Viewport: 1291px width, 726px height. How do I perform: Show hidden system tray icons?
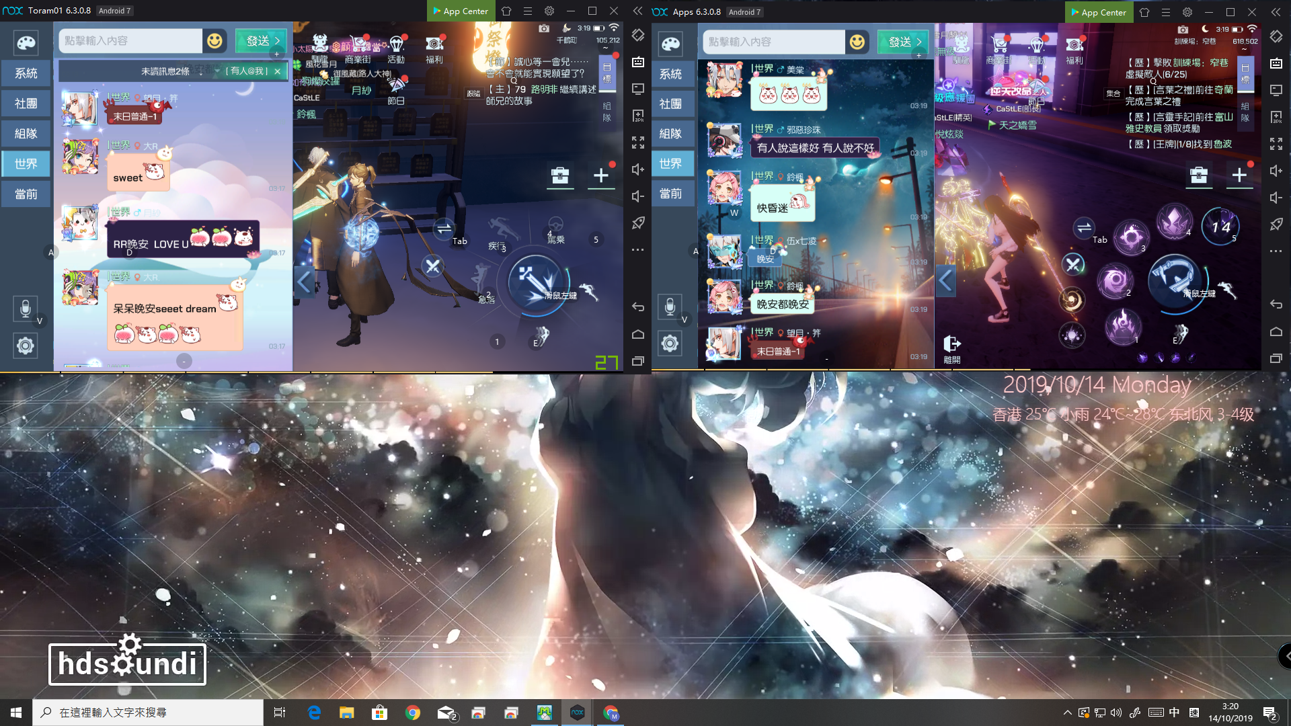1067,713
